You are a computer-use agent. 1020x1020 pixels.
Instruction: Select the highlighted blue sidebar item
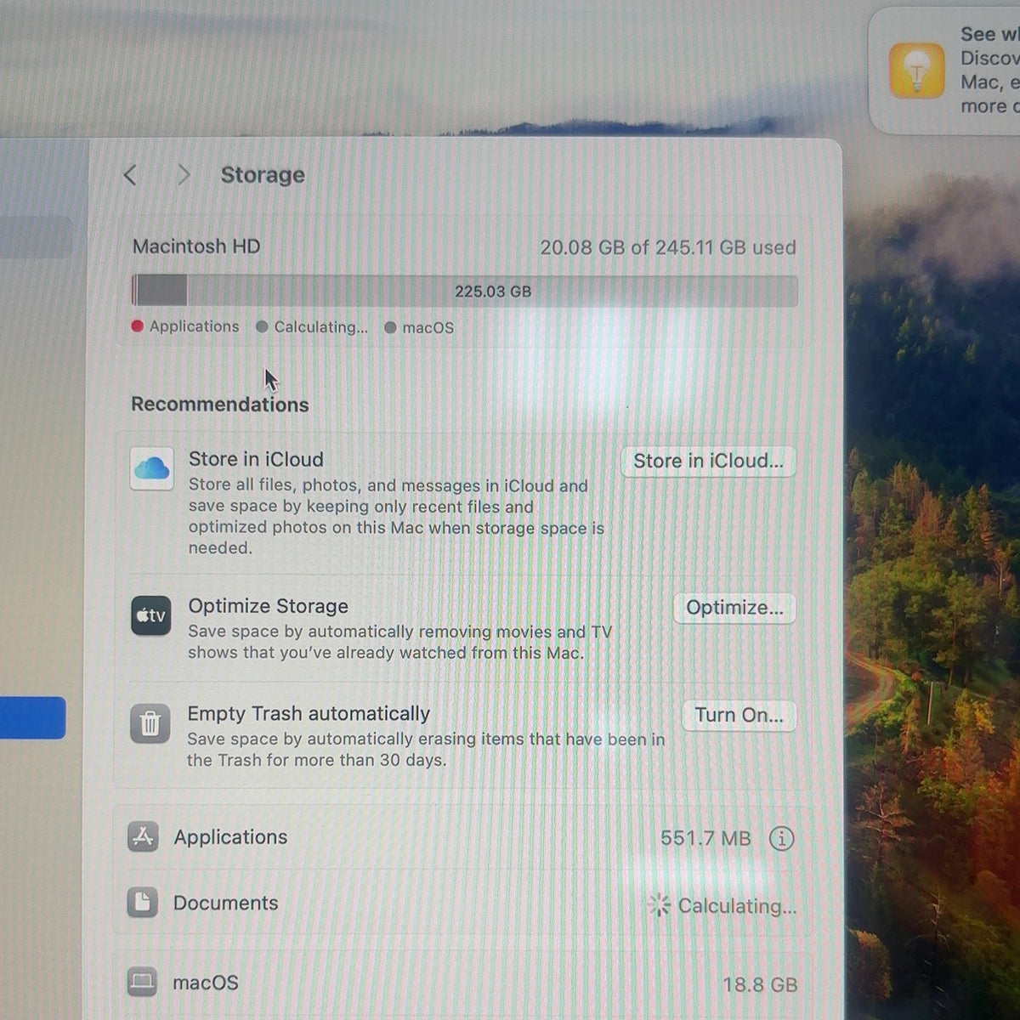[32, 717]
